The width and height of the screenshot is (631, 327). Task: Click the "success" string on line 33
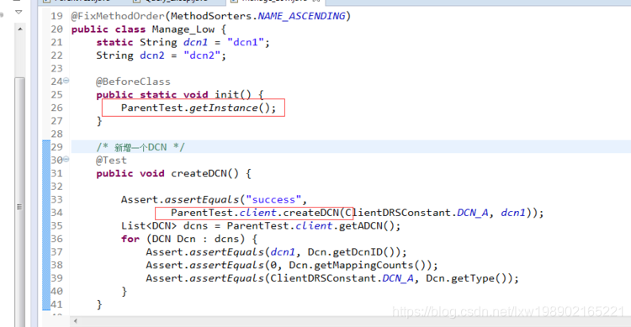[273, 199]
